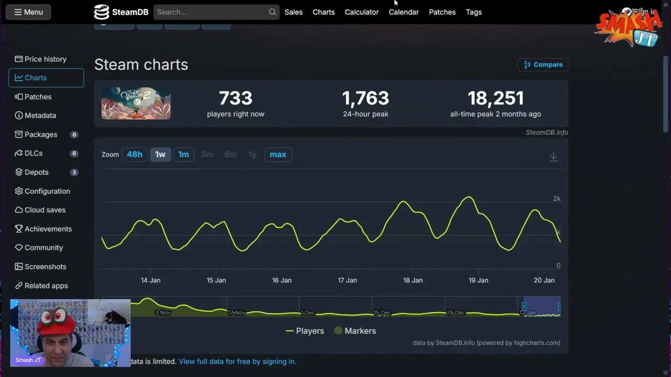
Task: Set chart zoom to 48h
Action: click(x=134, y=154)
